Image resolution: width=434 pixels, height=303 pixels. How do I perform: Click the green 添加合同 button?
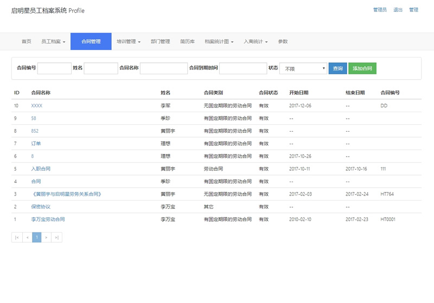[362, 68]
